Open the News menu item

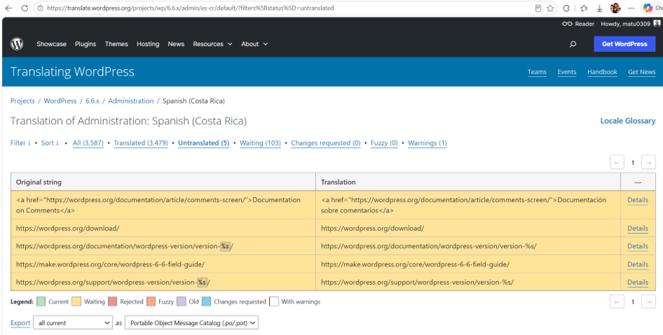click(x=176, y=44)
